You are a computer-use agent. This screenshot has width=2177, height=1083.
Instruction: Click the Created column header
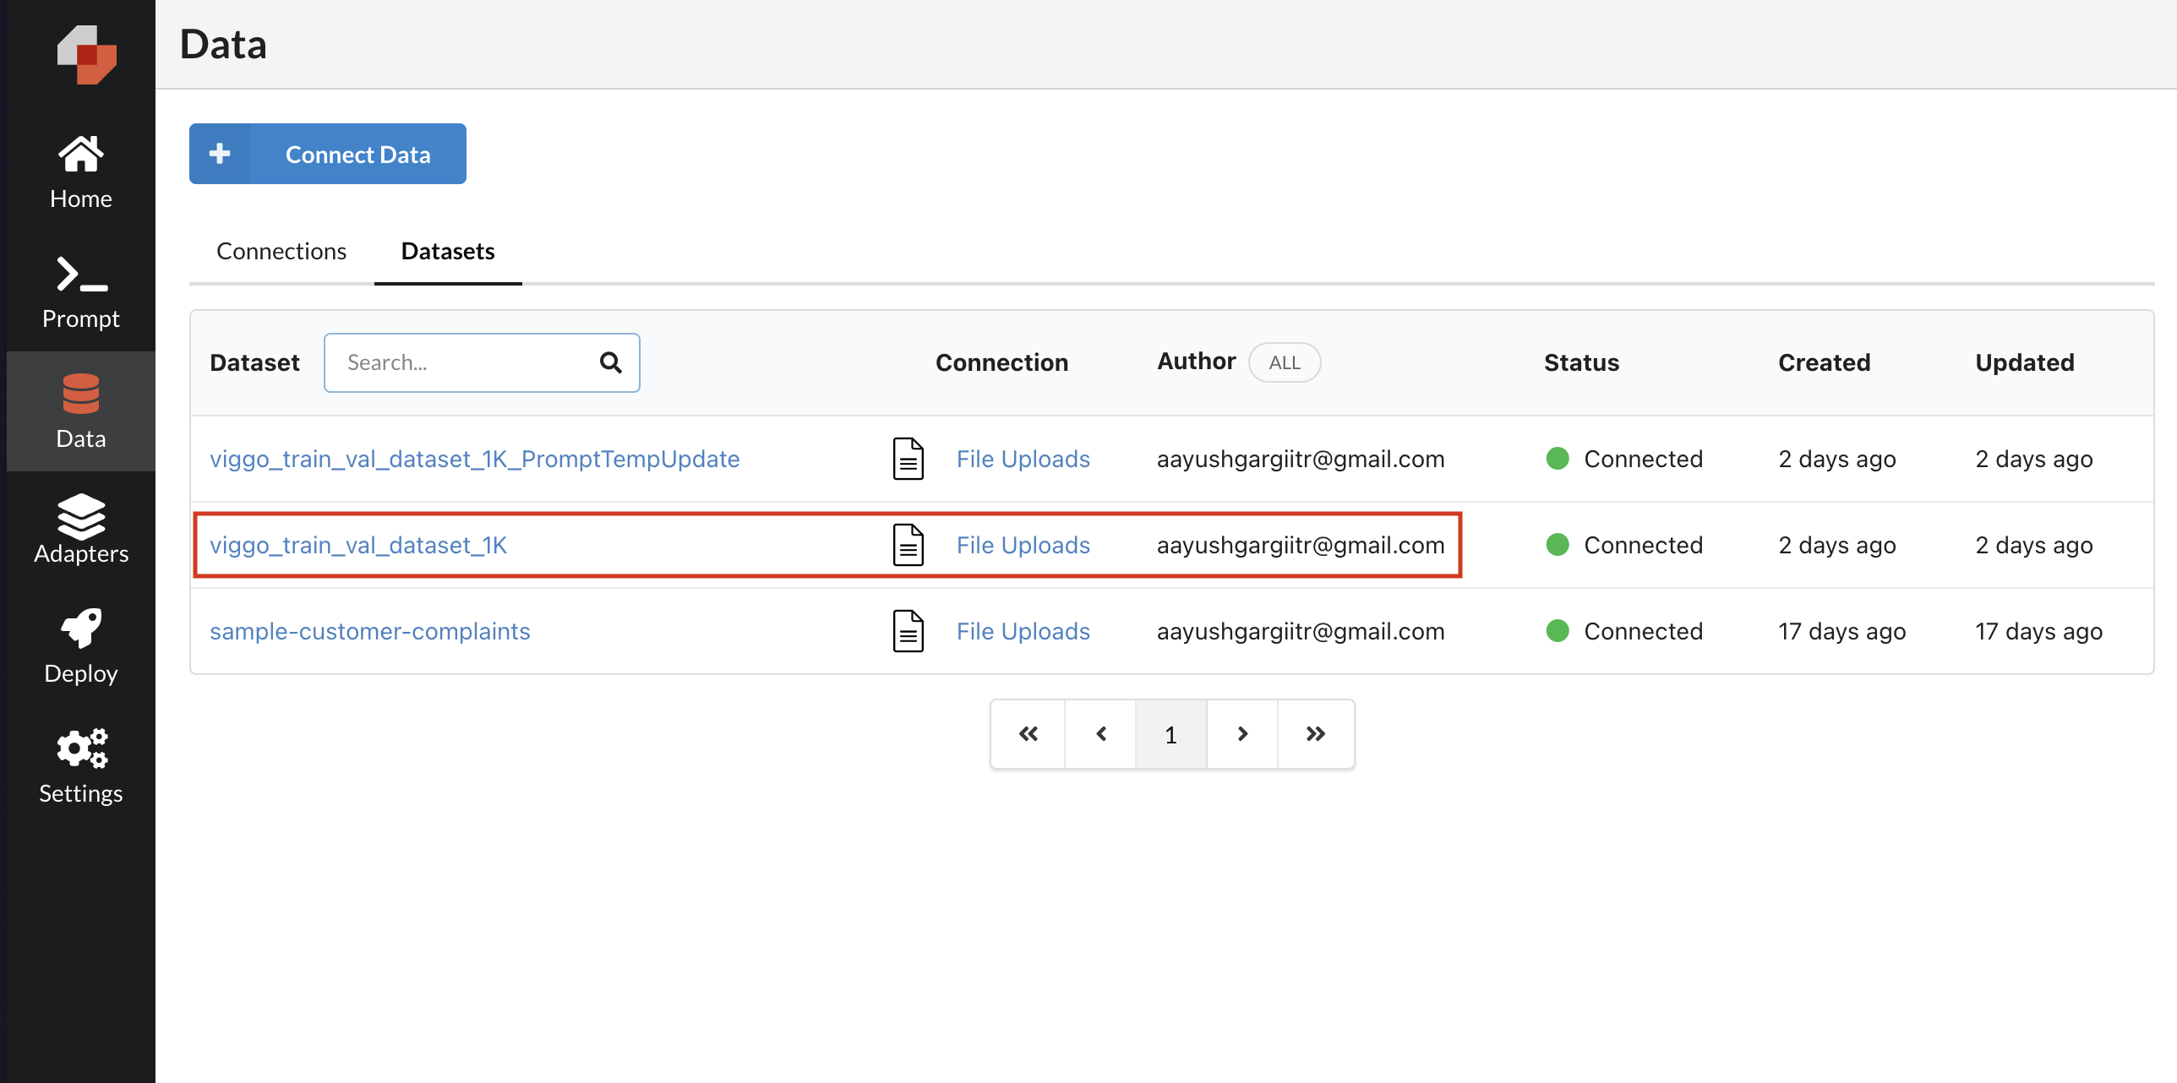(x=1825, y=362)
